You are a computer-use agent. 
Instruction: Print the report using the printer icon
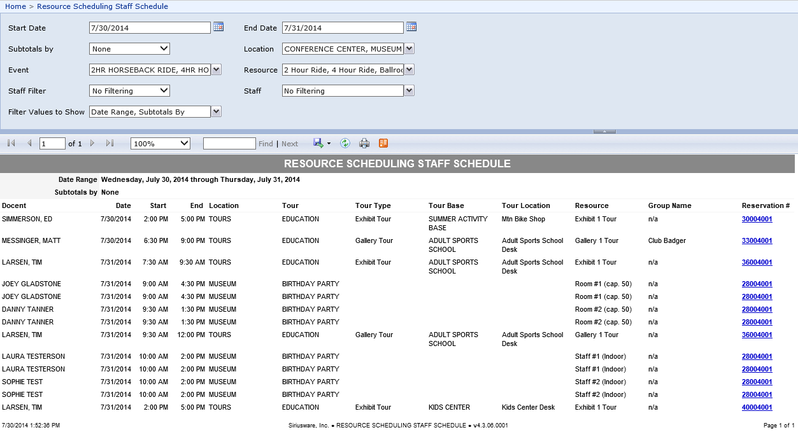[x=364, y=143]
